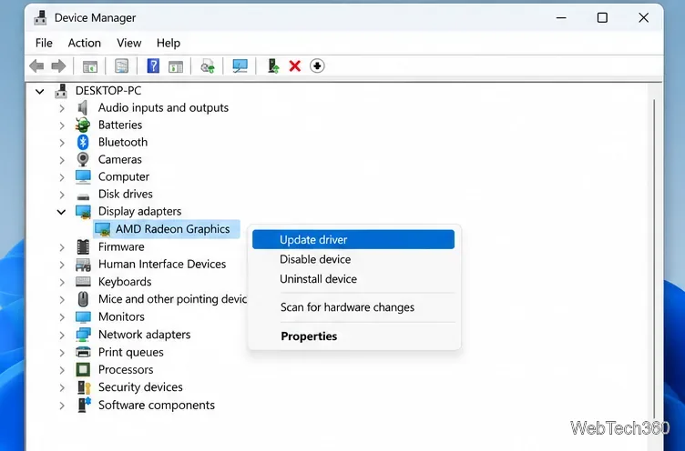Click the red X uninstall device icon
Viewport: 685px width, 451px height.
(295, 66)
